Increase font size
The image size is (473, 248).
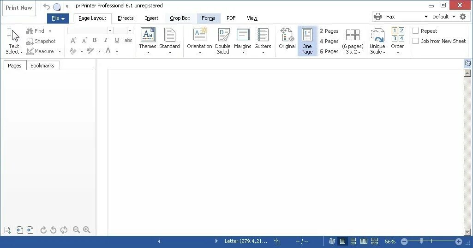[x=73, y=41]
